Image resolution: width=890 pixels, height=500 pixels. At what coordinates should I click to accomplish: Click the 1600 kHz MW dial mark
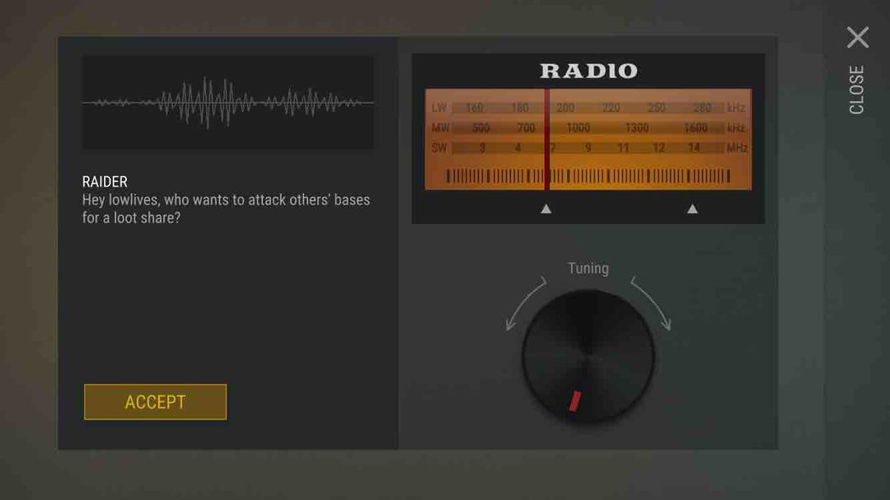click(696, 128)
